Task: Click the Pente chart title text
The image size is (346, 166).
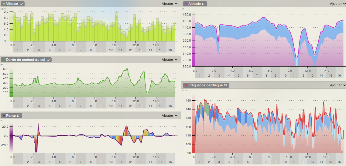Action: (11, 115)
